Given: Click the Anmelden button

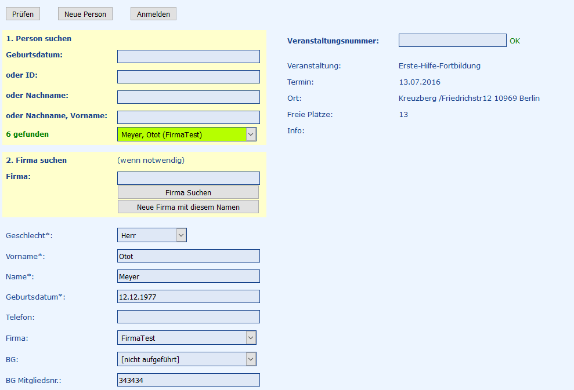Looking at the screenshot, I should pos(153,14).
